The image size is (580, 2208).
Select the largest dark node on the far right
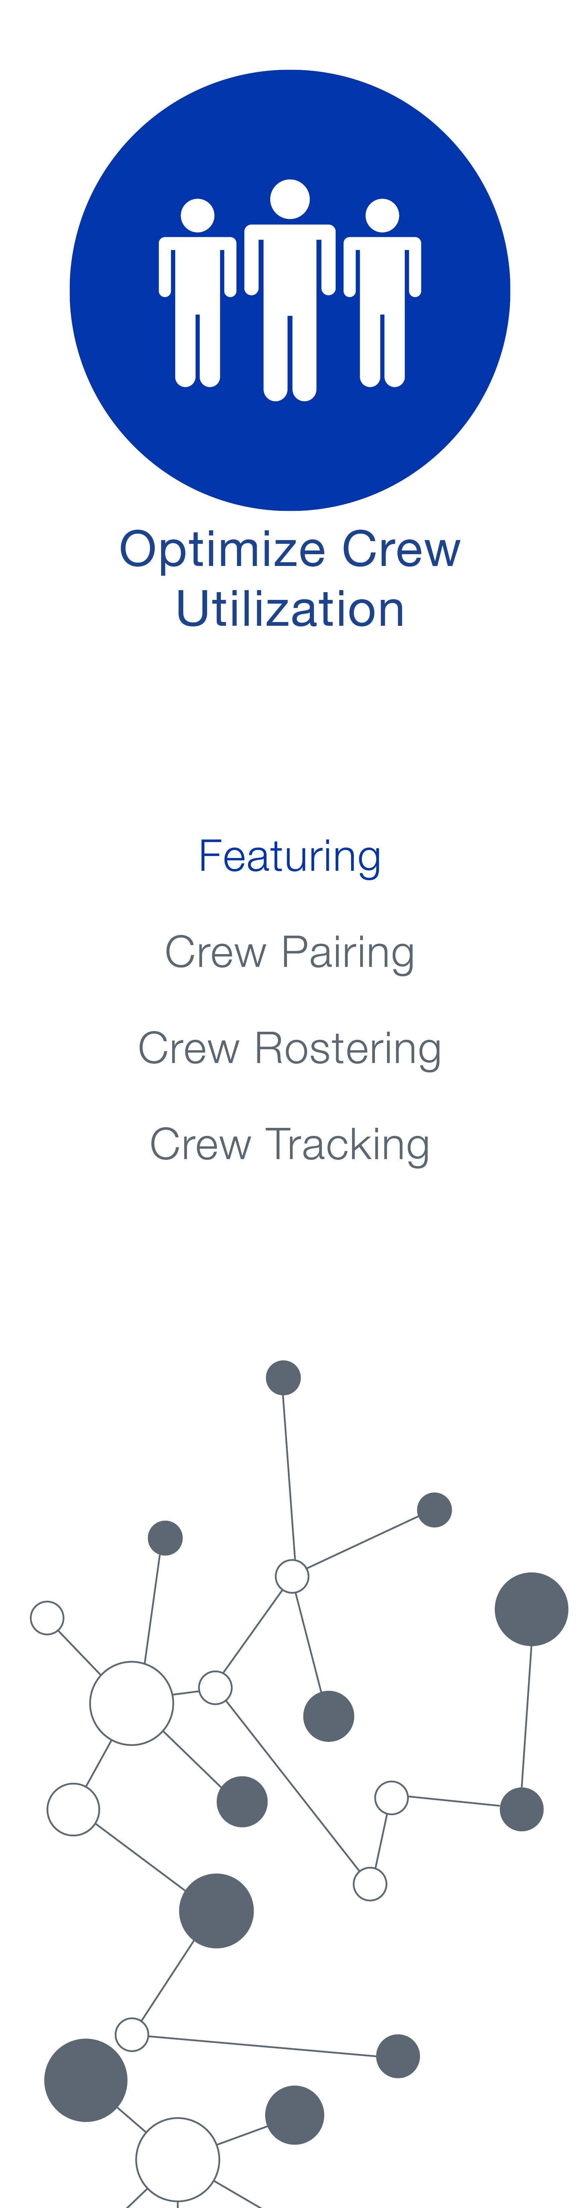[531, 1609]
